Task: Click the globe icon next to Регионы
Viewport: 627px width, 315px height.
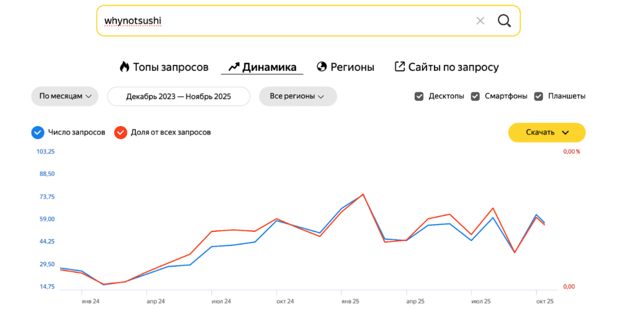Action: pos(322,67)
